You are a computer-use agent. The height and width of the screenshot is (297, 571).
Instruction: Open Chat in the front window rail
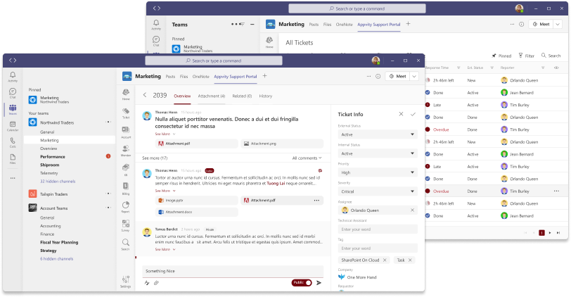pos(13,93)
